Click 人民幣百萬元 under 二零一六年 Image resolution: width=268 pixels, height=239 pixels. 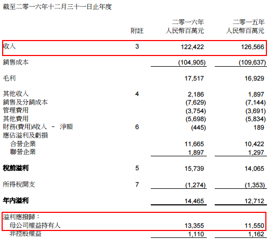click(x=184, y=31)
